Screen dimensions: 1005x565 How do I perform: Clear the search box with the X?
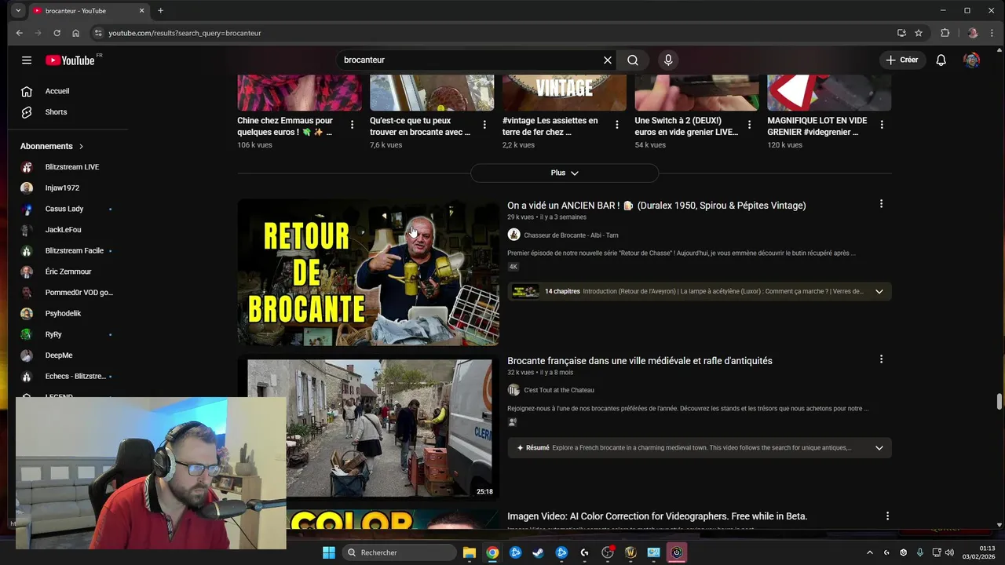point(608,60)
